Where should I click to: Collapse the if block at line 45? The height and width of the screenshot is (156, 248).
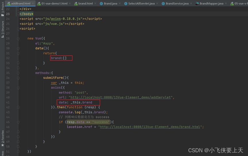click(18, 122)
